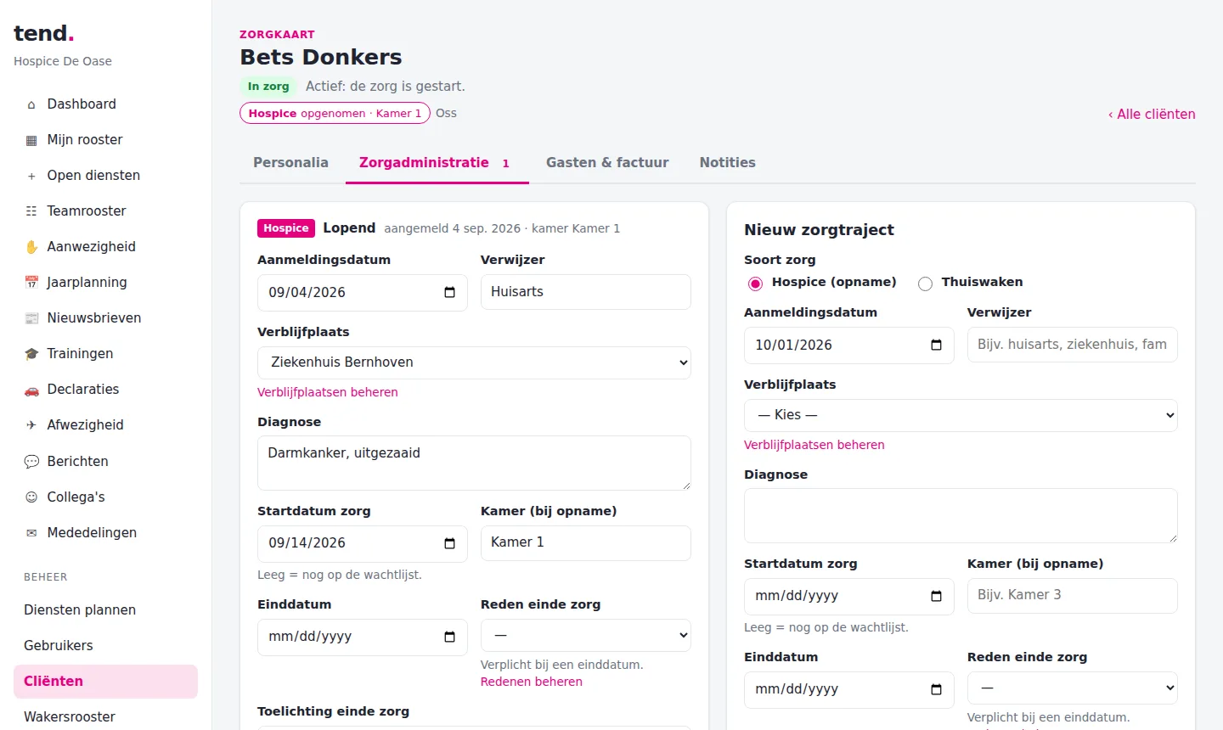Click Verblijfplaatsen beheren under Ziekenhuis Bernhoven
1223x730 pixels.
point(328,392)
